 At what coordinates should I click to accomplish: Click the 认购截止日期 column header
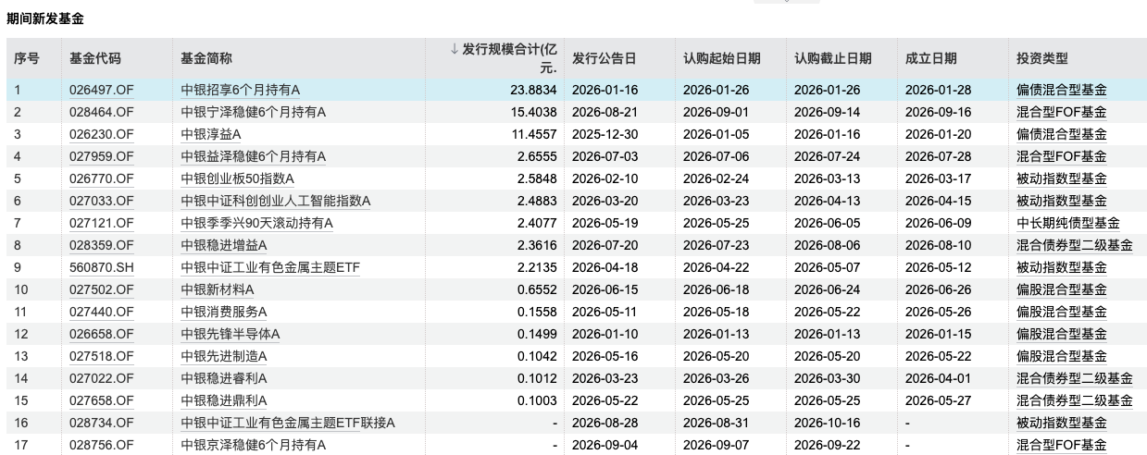click(832, 58)
